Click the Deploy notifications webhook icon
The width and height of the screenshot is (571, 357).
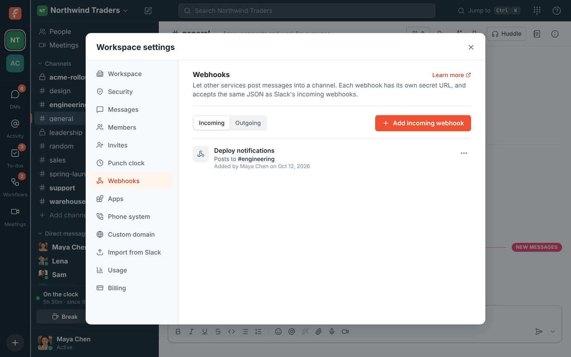201,154
